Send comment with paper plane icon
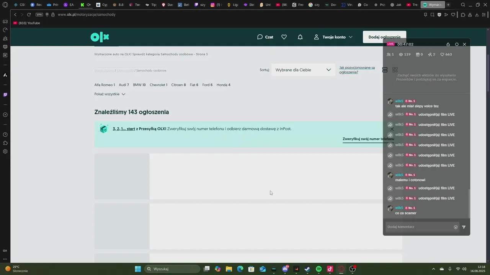The width and height of the screenshot is (490, 275). (464, 227)
